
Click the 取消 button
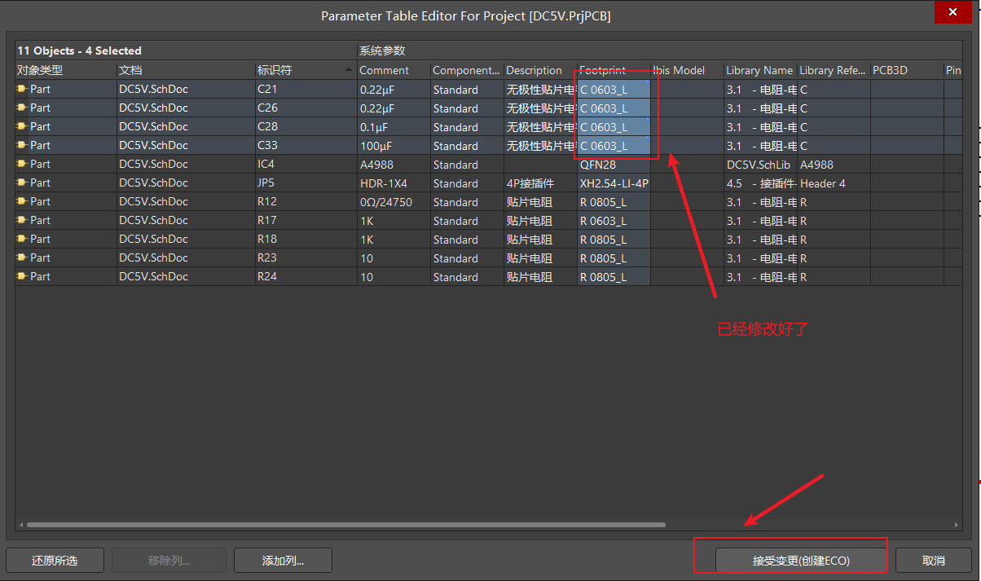click(934, 561)
